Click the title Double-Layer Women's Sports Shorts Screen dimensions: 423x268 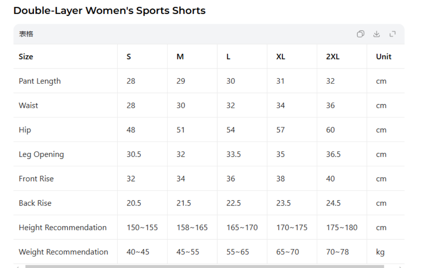[109, 10]
